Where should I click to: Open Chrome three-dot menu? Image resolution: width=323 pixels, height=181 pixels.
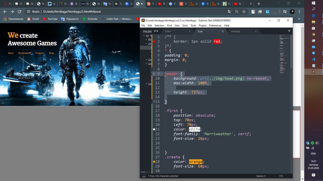pos(299,12)
